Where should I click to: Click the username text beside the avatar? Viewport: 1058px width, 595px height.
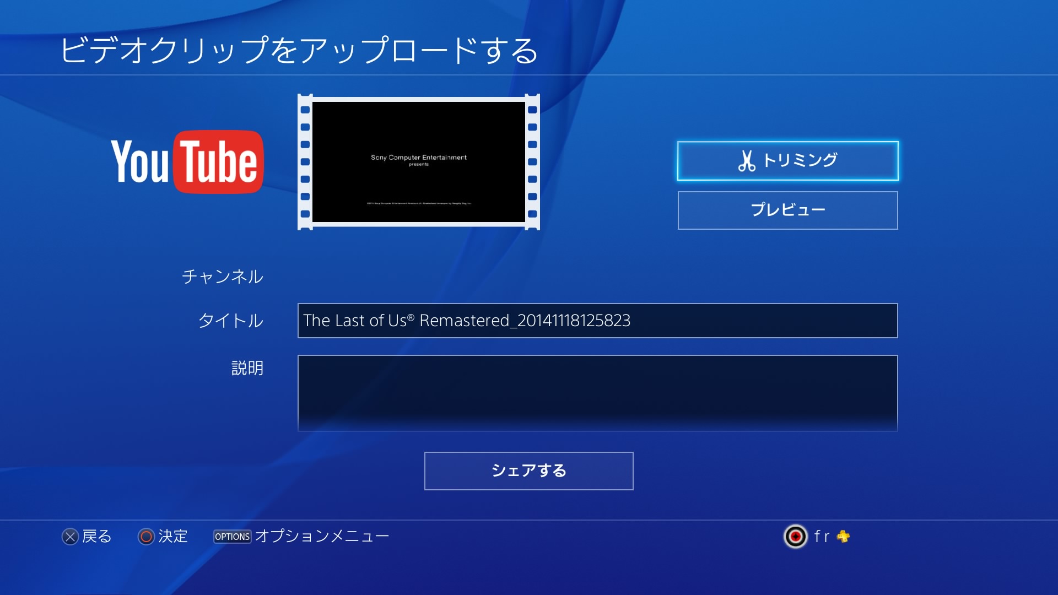822,537
